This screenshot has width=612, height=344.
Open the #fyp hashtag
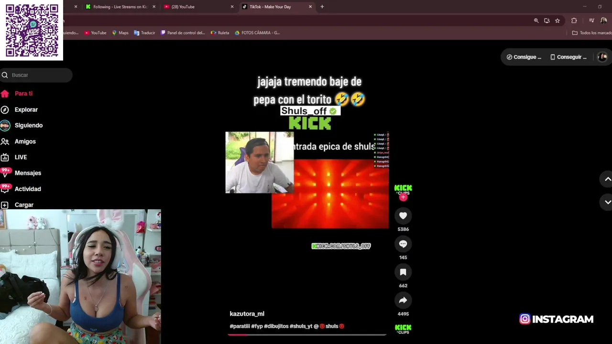tap(257, 326)
